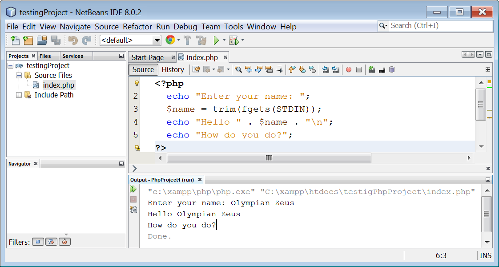Select the Chrome browser icon in the toolbar
The width and height of the screenshot is (499, 267).
[x=170, y=40]
